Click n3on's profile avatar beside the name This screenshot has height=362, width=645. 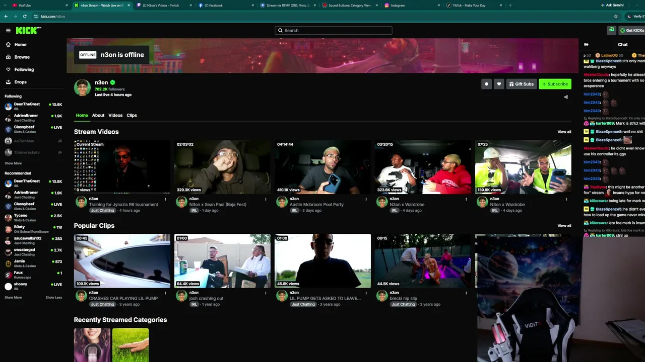(82, 87)
